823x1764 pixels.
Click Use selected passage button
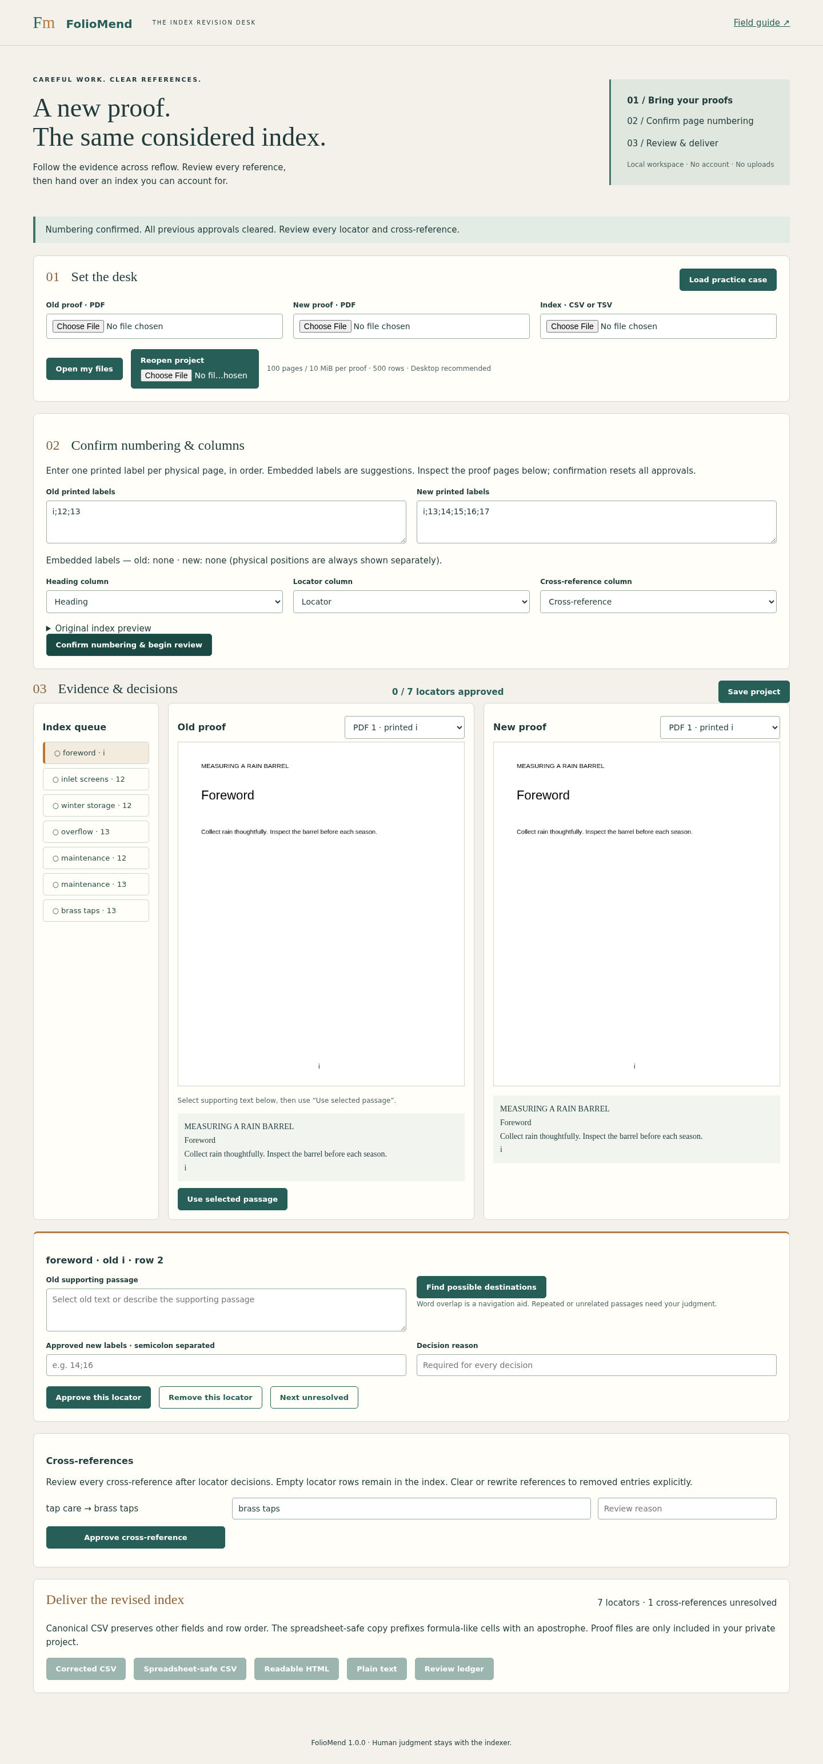coord(232,1199)
